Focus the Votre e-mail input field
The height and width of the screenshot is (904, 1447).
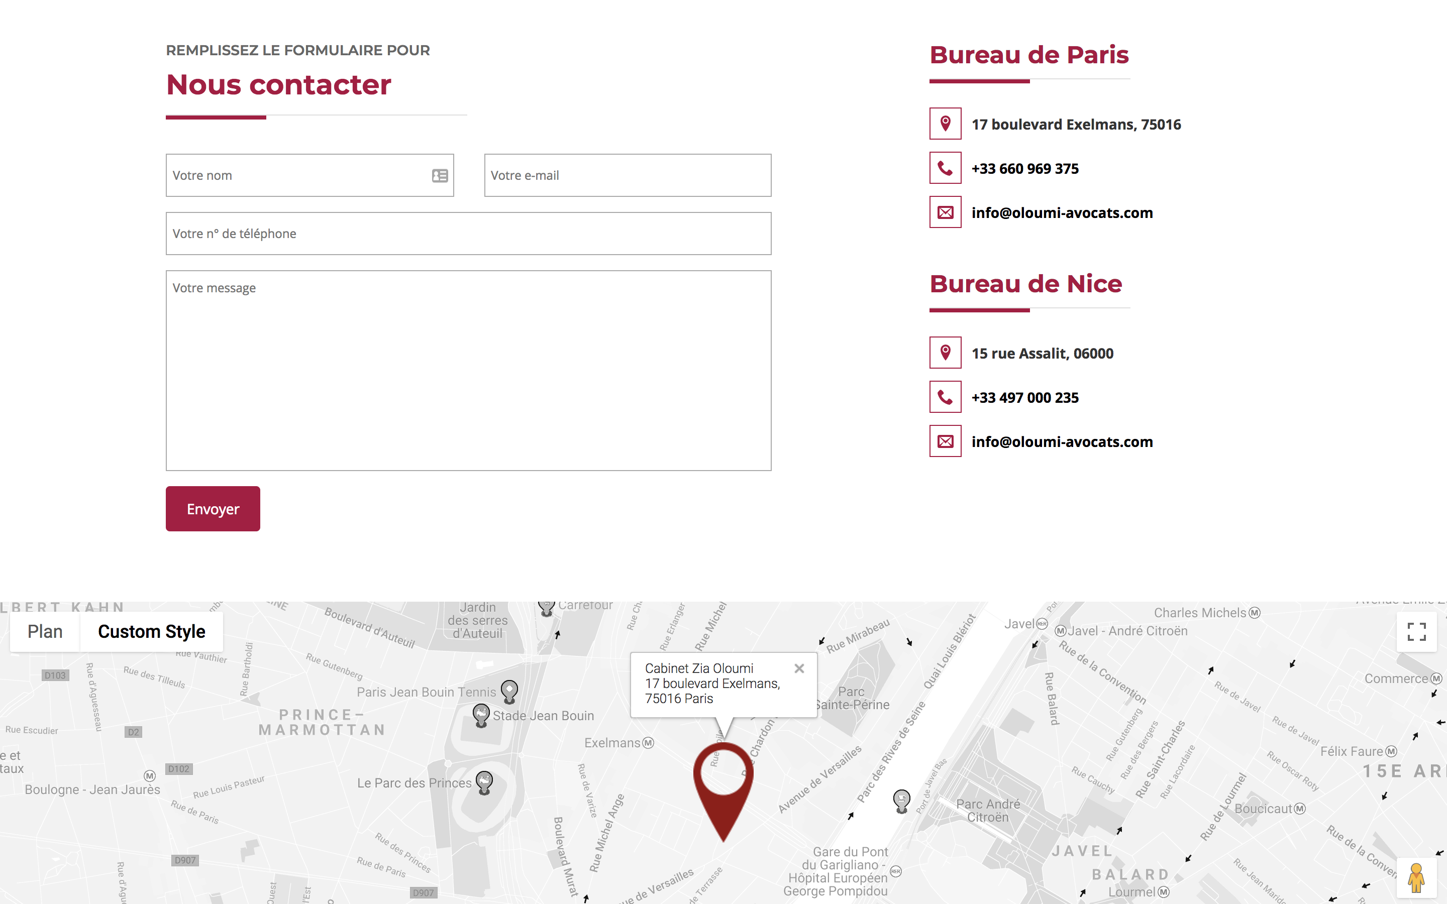[627, 175]
